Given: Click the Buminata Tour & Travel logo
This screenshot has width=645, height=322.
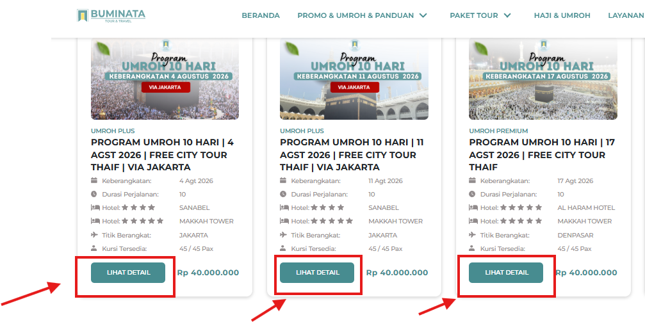Looking at the screenshot, I should [111, 15].
